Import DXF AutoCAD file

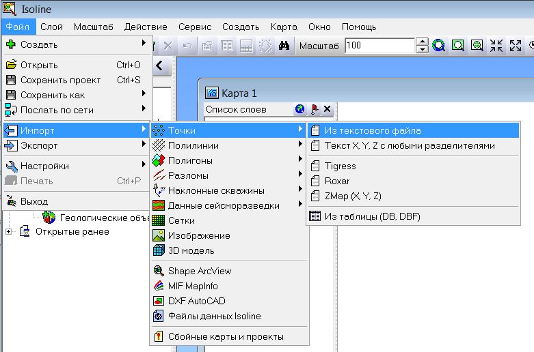(x=229, y=301)
